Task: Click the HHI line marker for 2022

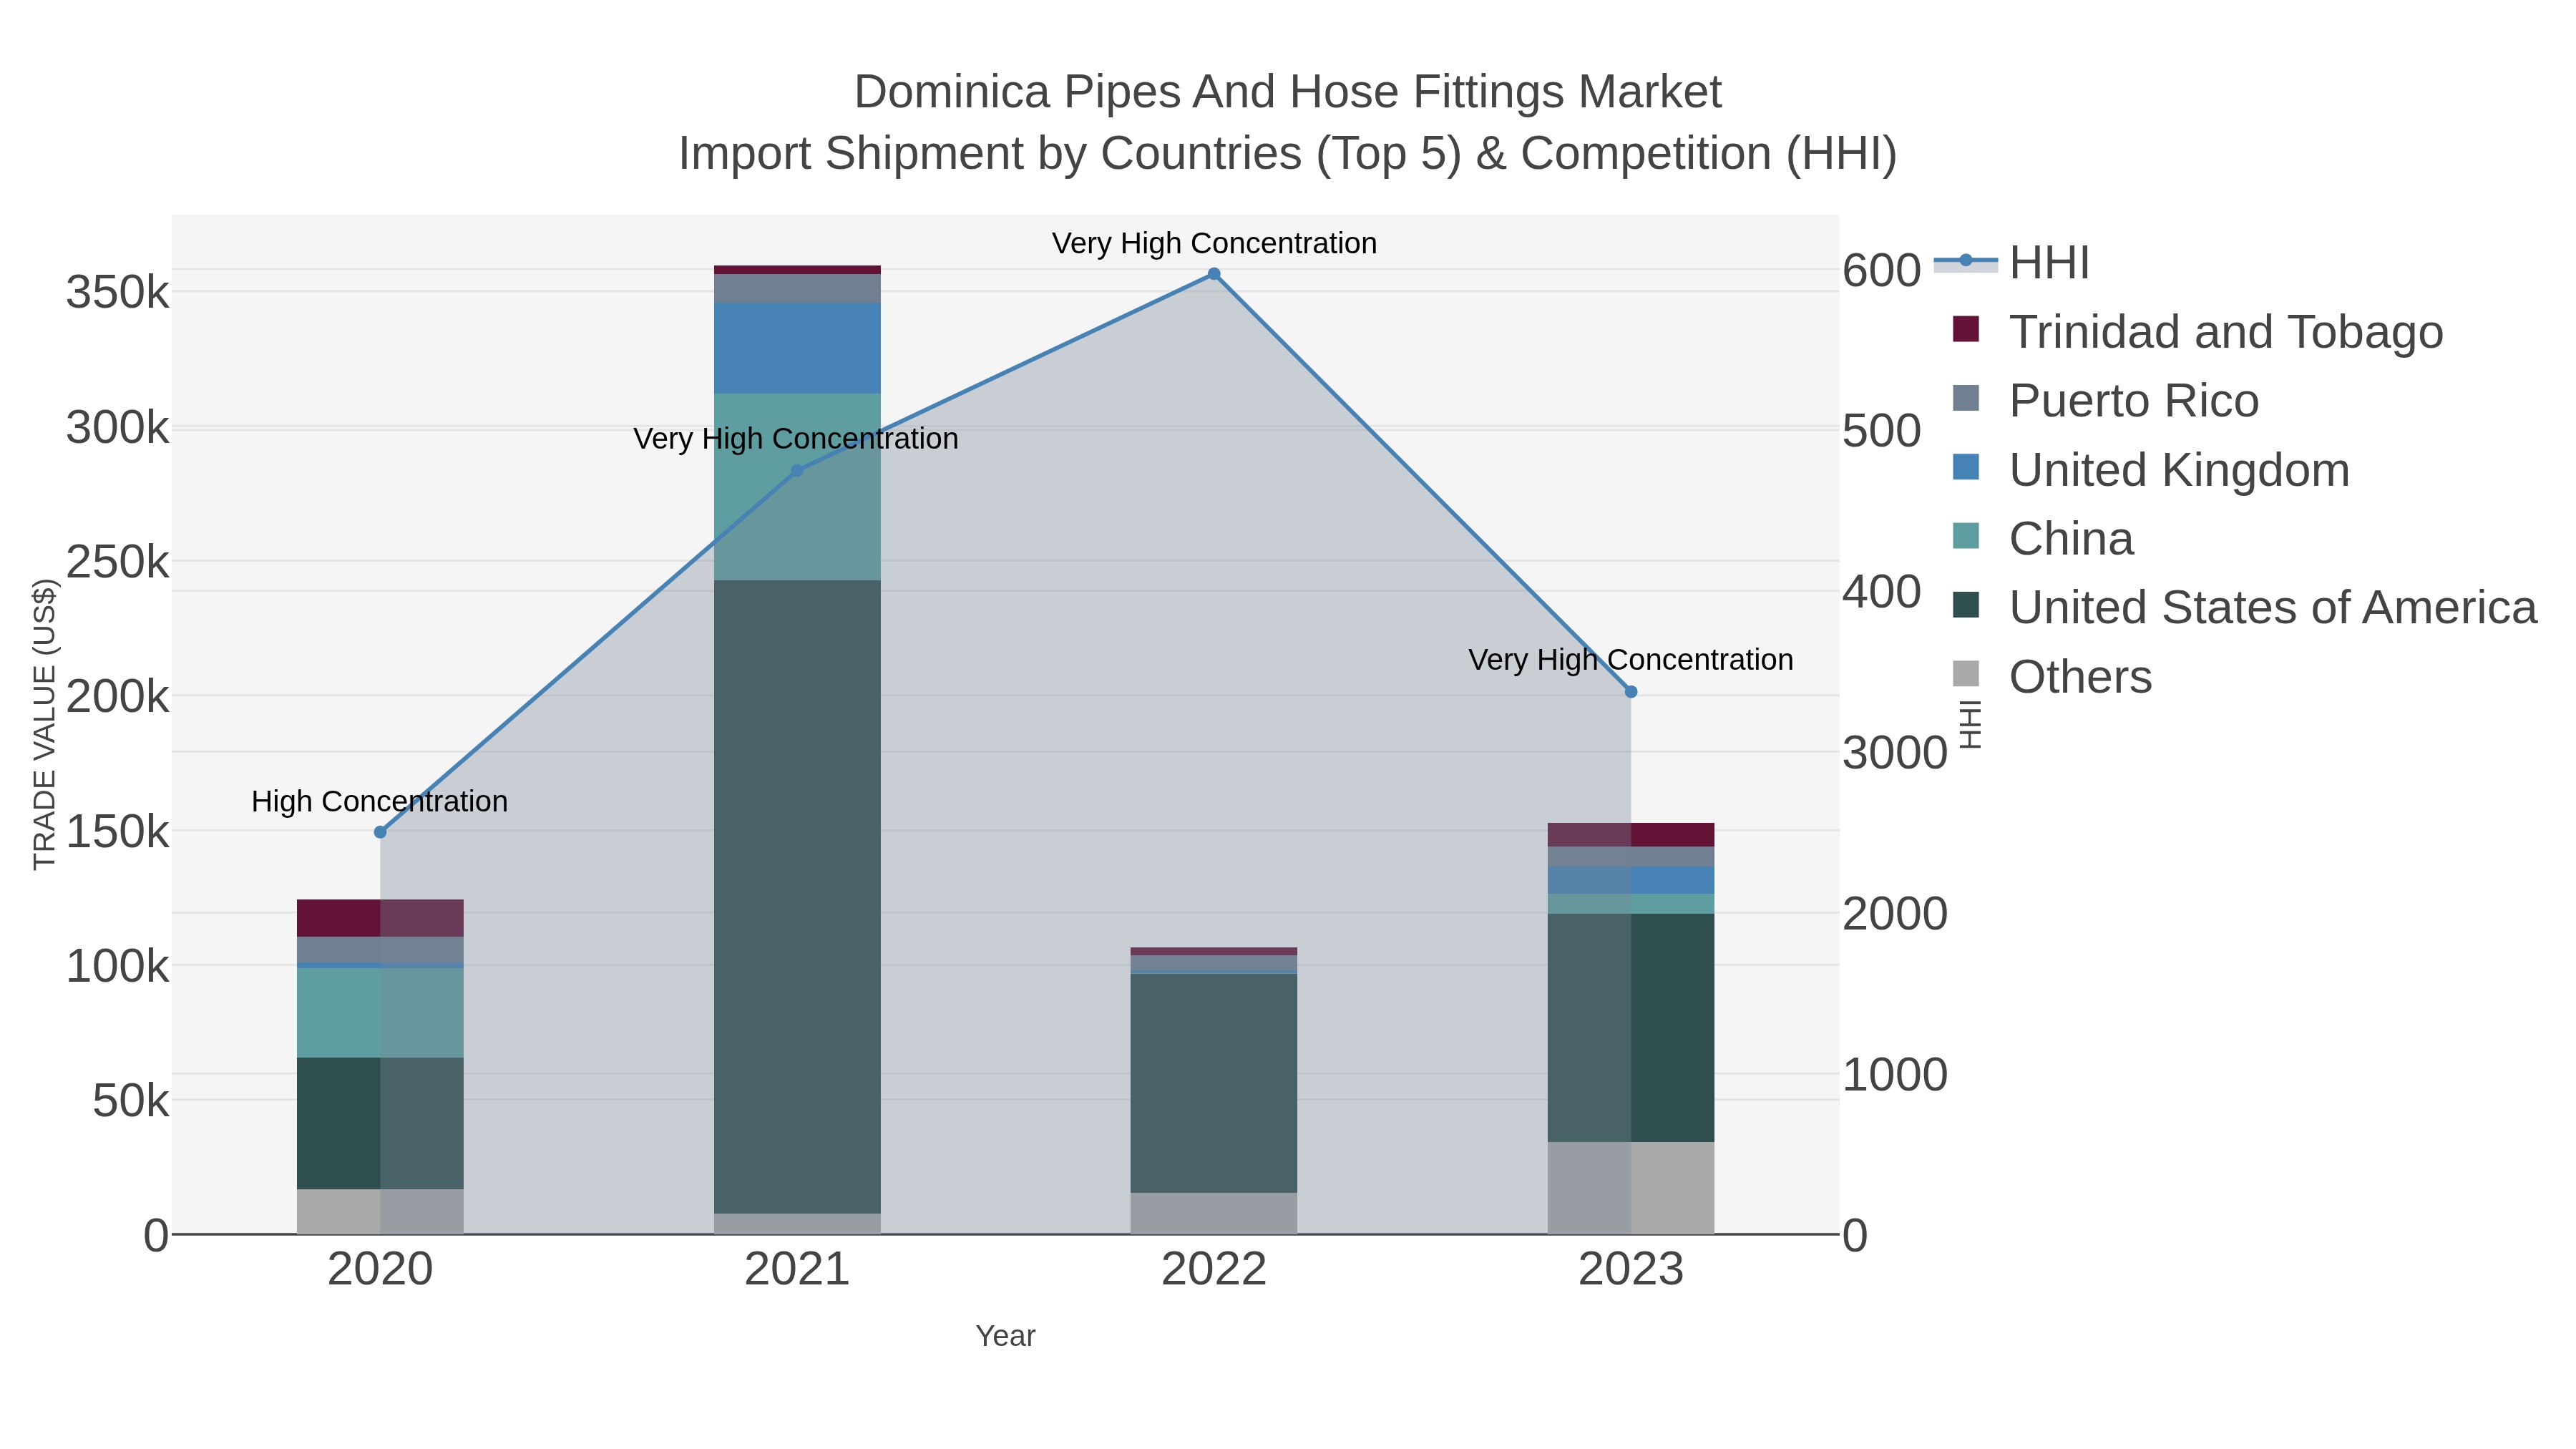Action: click(1214, 274)
